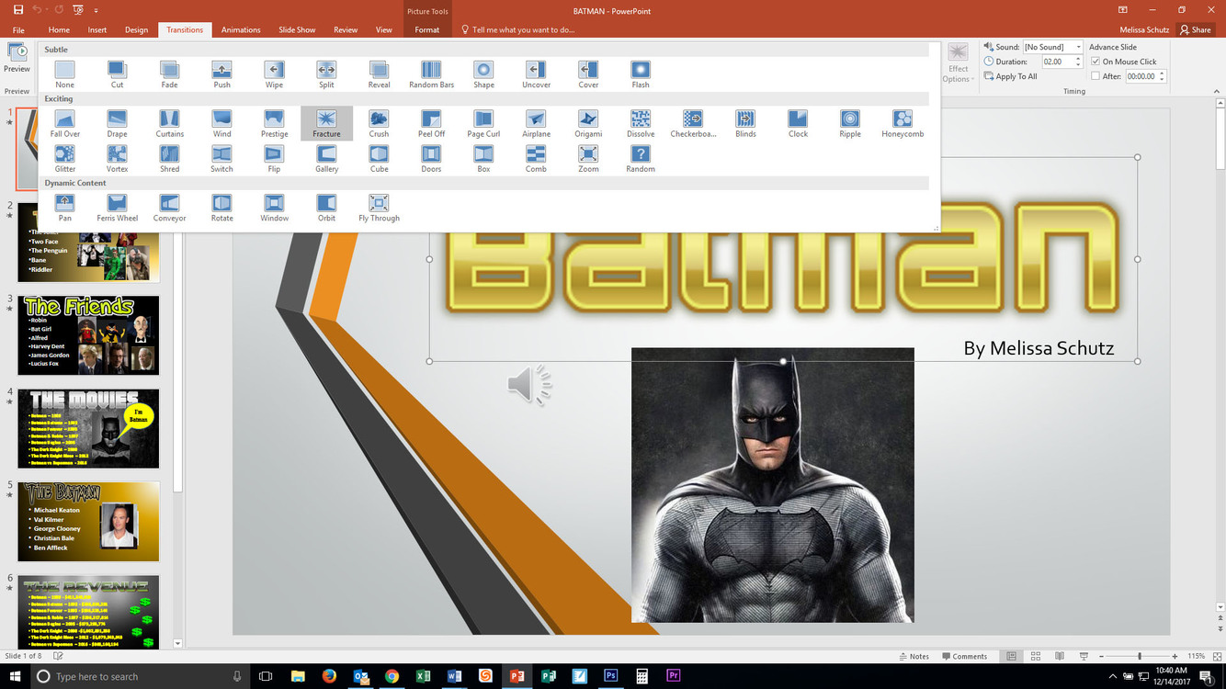Screen dimensions: 1226x689
Task: Select the Vortex transition
Action: pyautogui.click(x=117, y=158)
